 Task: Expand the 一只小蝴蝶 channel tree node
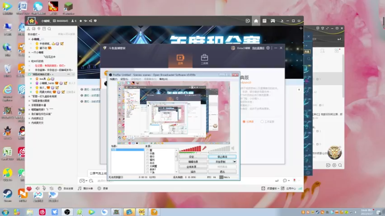[x=29, y=52]
